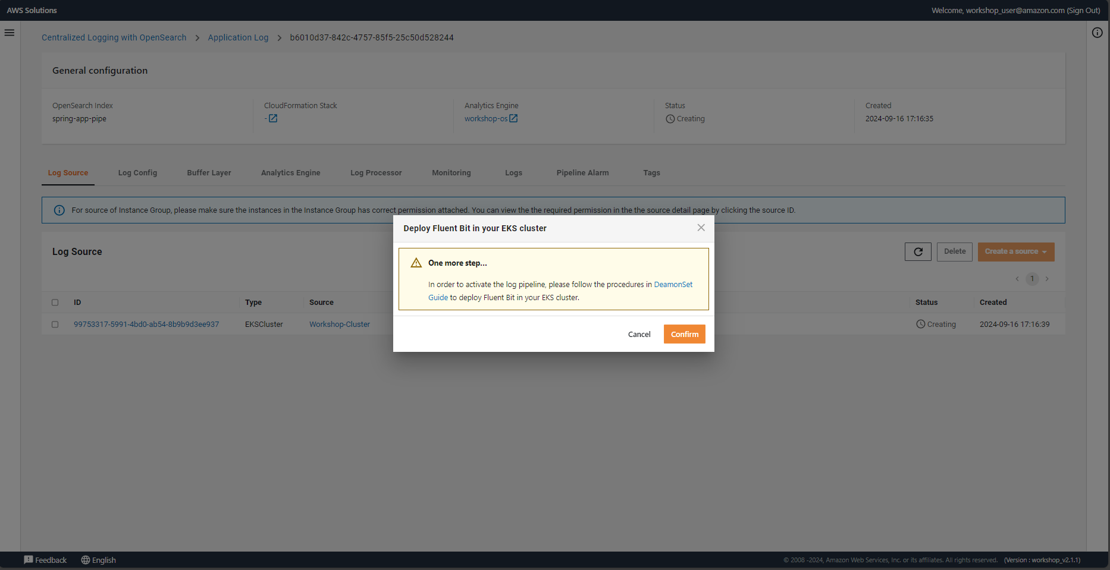Open the info help panel icon

coord(1098,33)
